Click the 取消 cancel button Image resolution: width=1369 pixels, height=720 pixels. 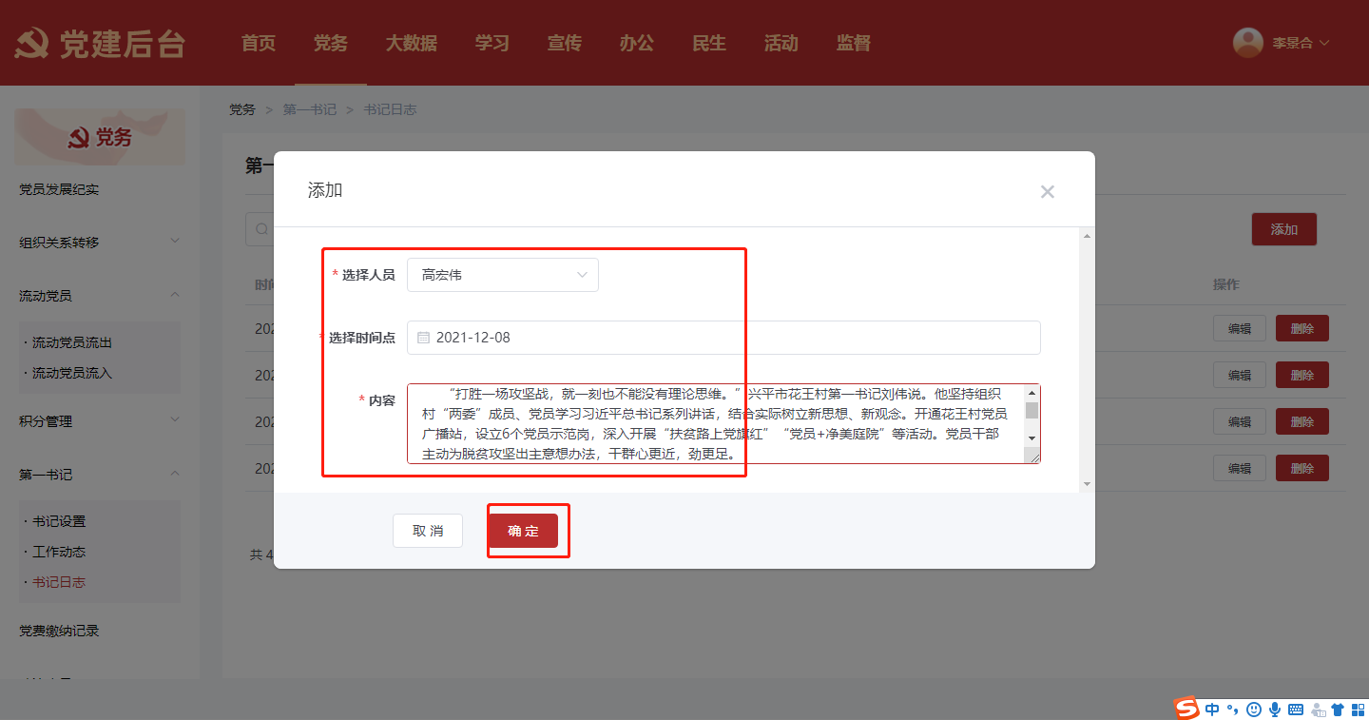pos(428,531)
